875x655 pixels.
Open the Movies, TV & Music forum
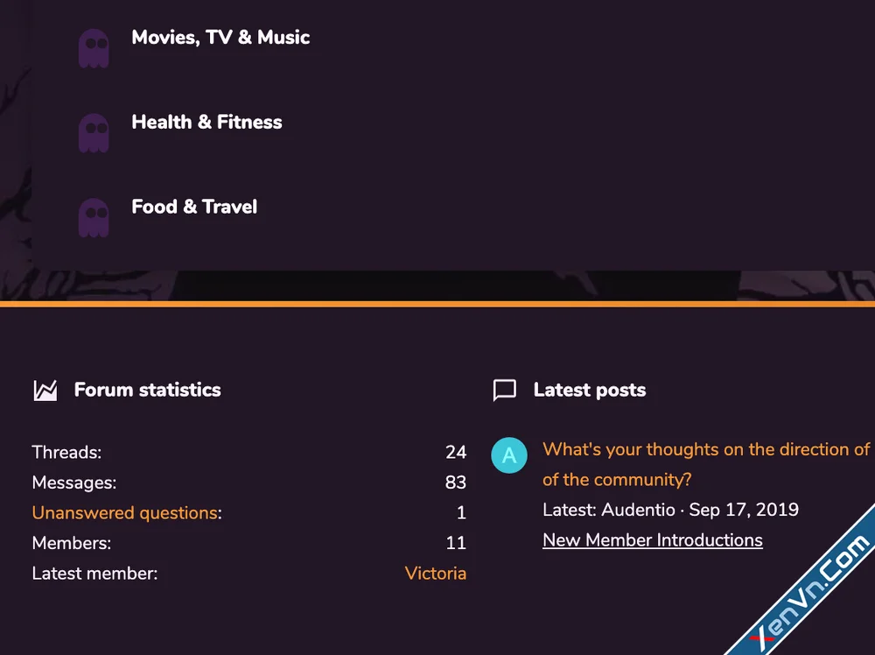click(220, 37)
